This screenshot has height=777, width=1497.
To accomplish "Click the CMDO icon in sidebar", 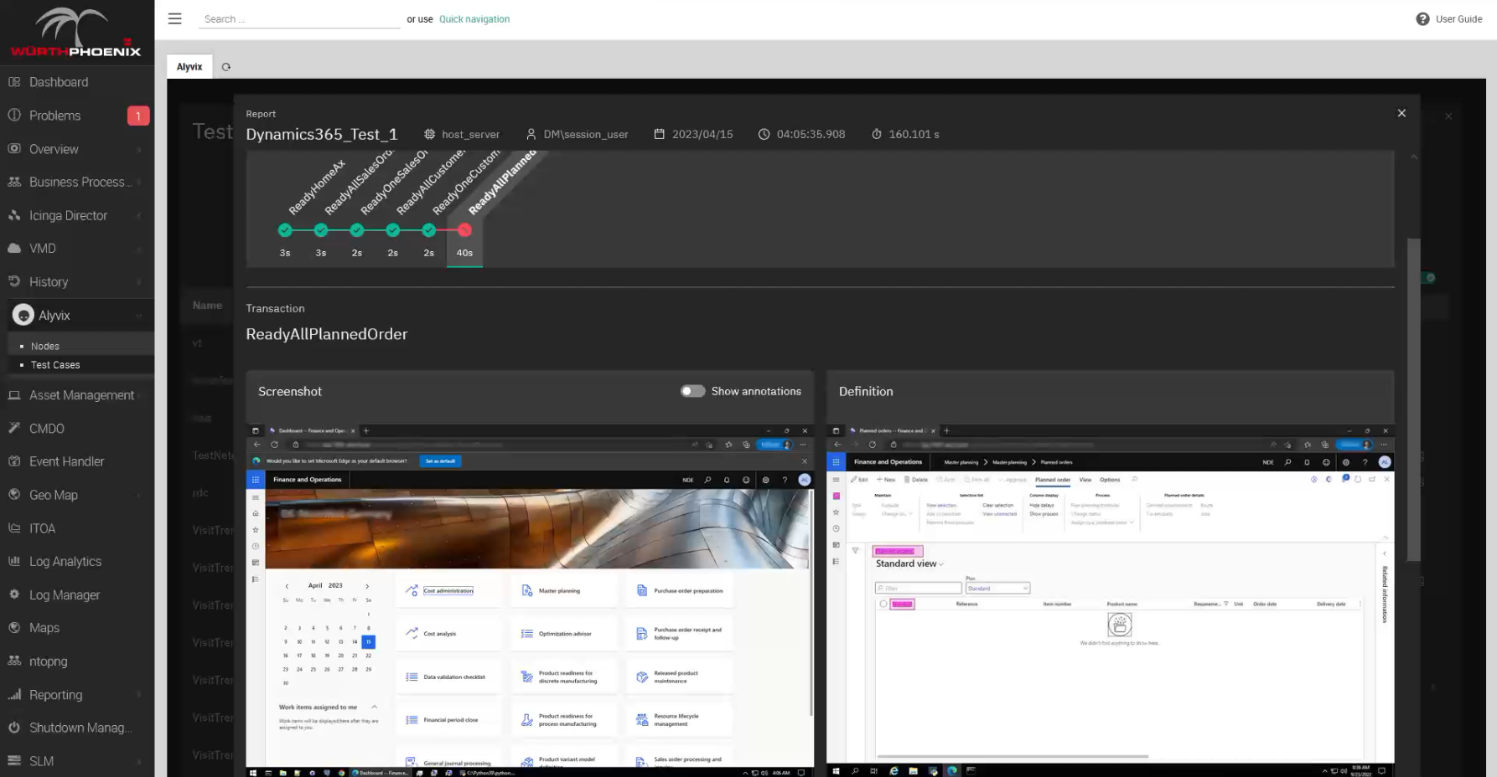I will click(x=14, y=428).
